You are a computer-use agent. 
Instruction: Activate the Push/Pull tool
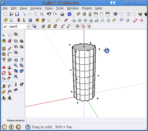[x=10, y=67]
